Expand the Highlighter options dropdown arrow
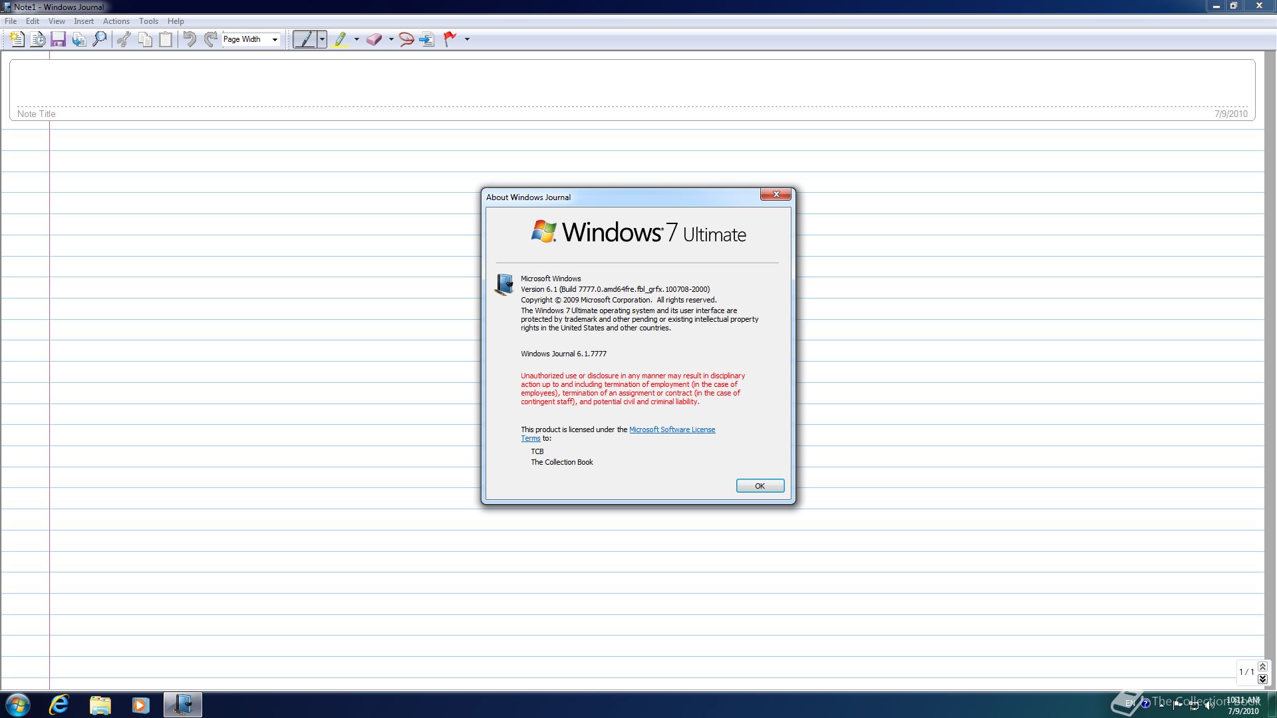This screenshot has width=1277, height=718. click(356, 39)
